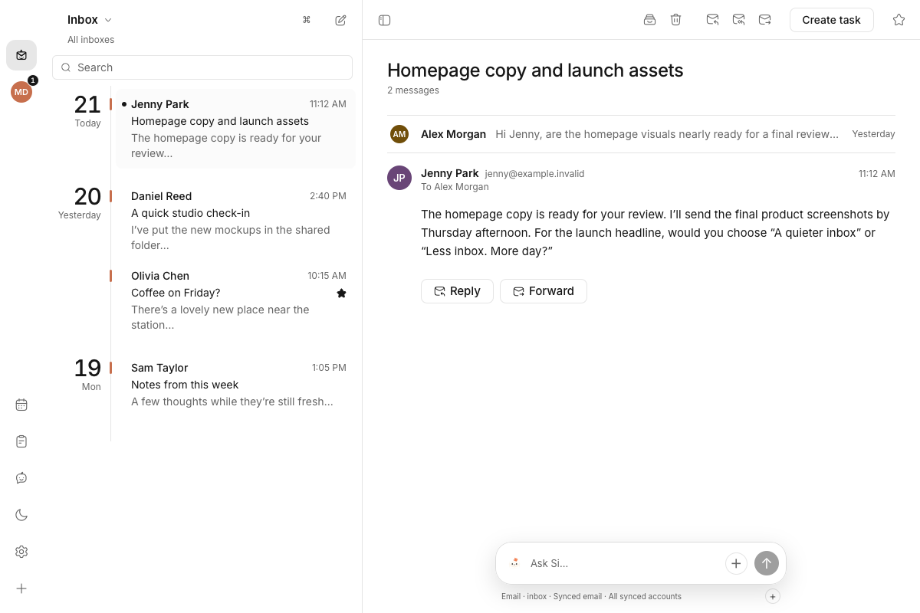920x613 pixels.
Task: Click Jenny Park's JP avatar
Action: 399,178
